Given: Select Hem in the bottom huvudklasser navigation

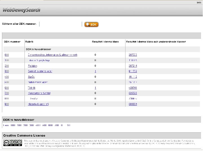Looking at the screenshot, I should point(6,125).
